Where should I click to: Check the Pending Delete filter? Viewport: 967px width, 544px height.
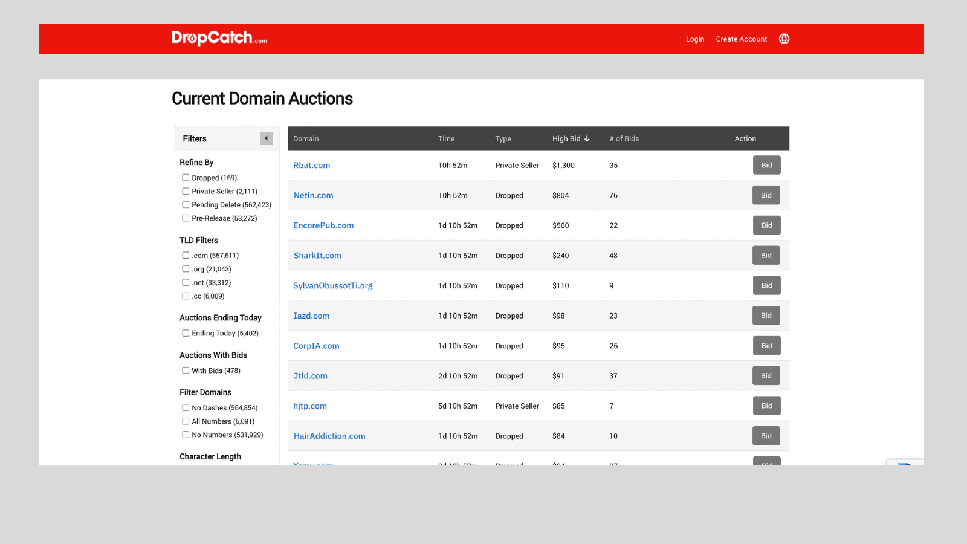click(186, 205)
